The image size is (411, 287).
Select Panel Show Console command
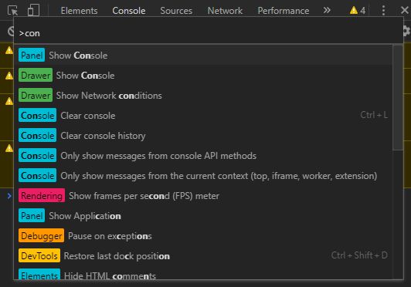203,56
